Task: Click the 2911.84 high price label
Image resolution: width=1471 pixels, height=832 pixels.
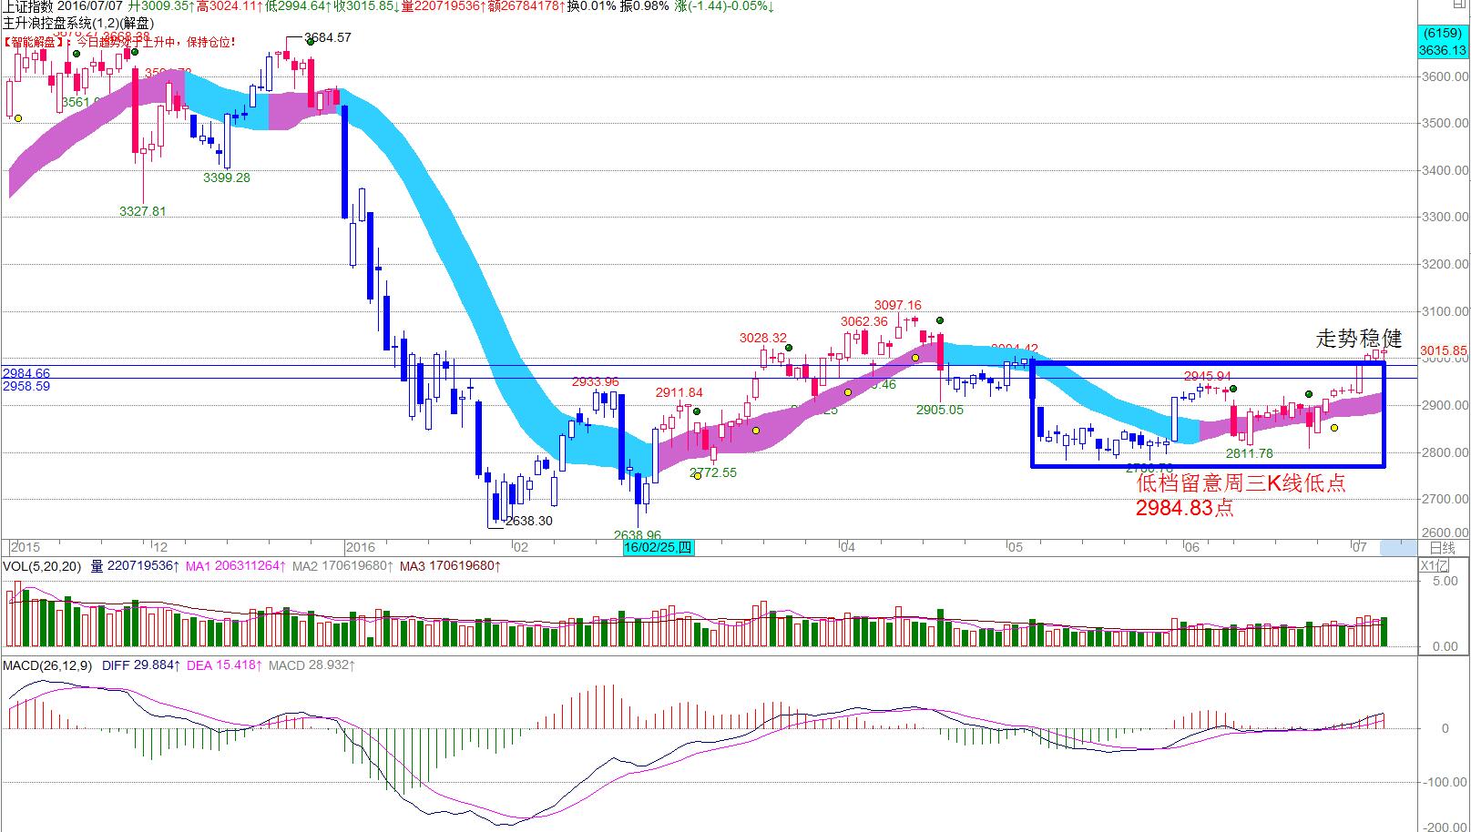Action: 679,393
